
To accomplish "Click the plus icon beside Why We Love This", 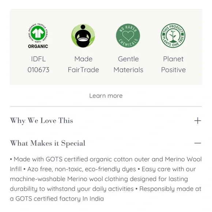I will point(197,121).
